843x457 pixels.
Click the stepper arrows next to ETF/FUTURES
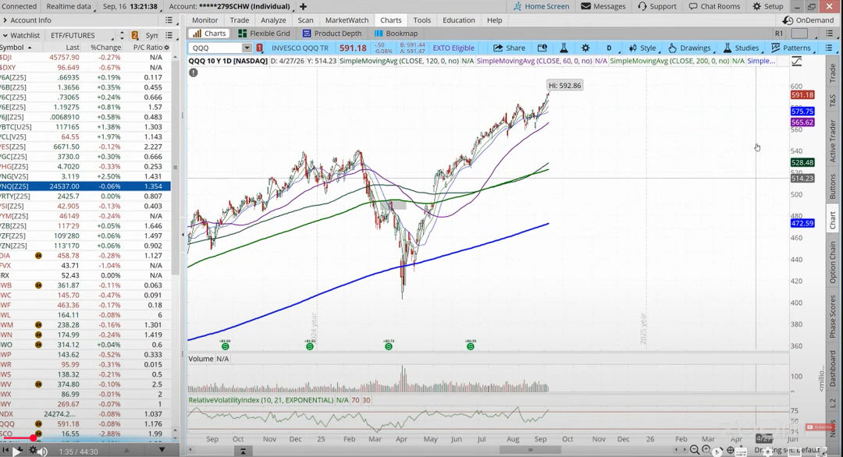[x=122, y=35]
